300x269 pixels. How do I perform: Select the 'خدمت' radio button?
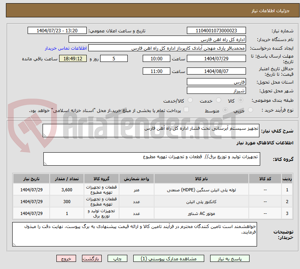tap(218, 100)
